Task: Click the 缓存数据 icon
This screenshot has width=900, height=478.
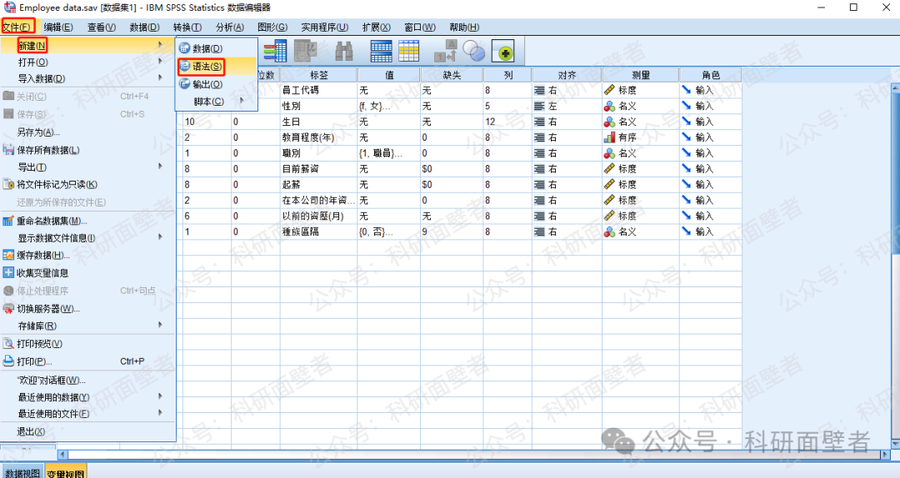Action: (8, 256)
